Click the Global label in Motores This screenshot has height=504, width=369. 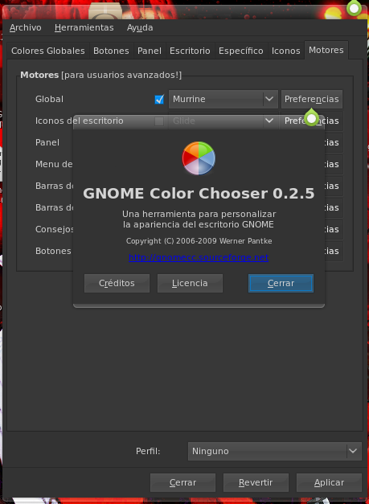(50, 100)
